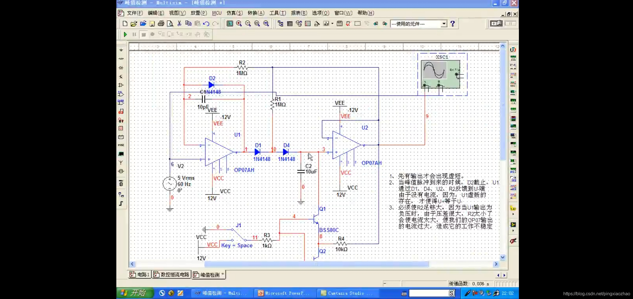Toggle the simulation on/off switch
633x299 pixels.
tap(496, 24)
